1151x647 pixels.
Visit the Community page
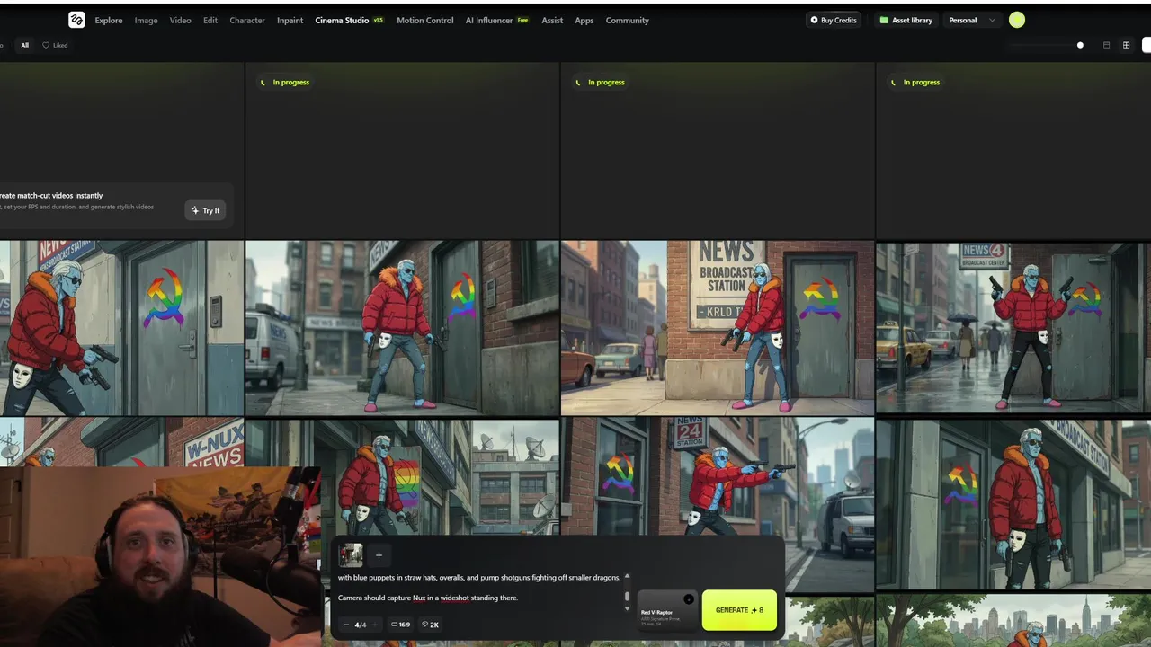(x=627, y=20)
